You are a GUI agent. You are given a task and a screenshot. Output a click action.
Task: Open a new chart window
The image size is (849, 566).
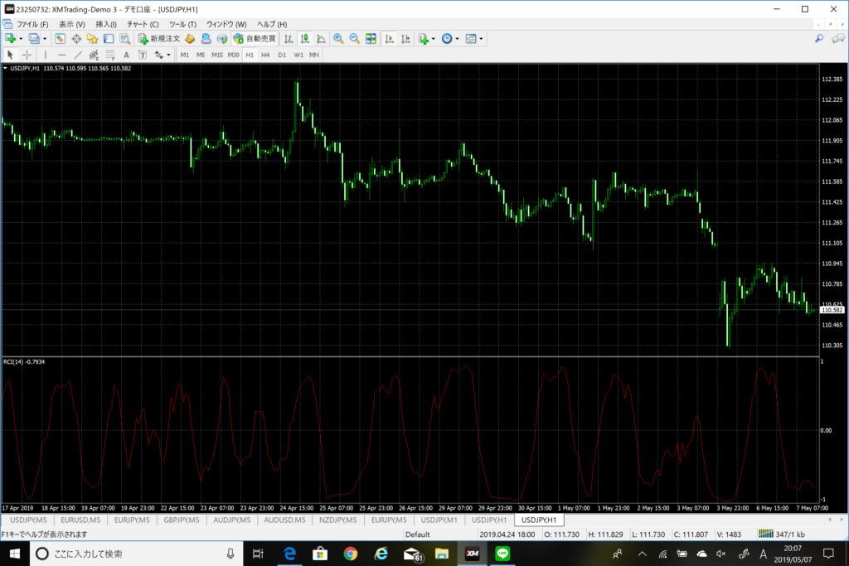[11, 38]
